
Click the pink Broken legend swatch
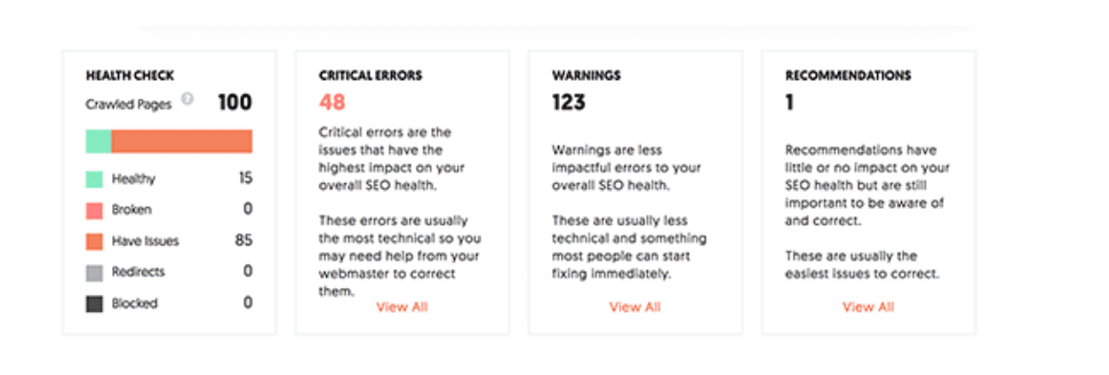point(93,210)
